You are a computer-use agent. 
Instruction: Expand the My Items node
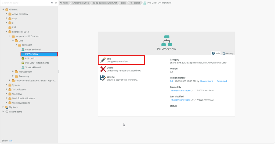(3, 107)
